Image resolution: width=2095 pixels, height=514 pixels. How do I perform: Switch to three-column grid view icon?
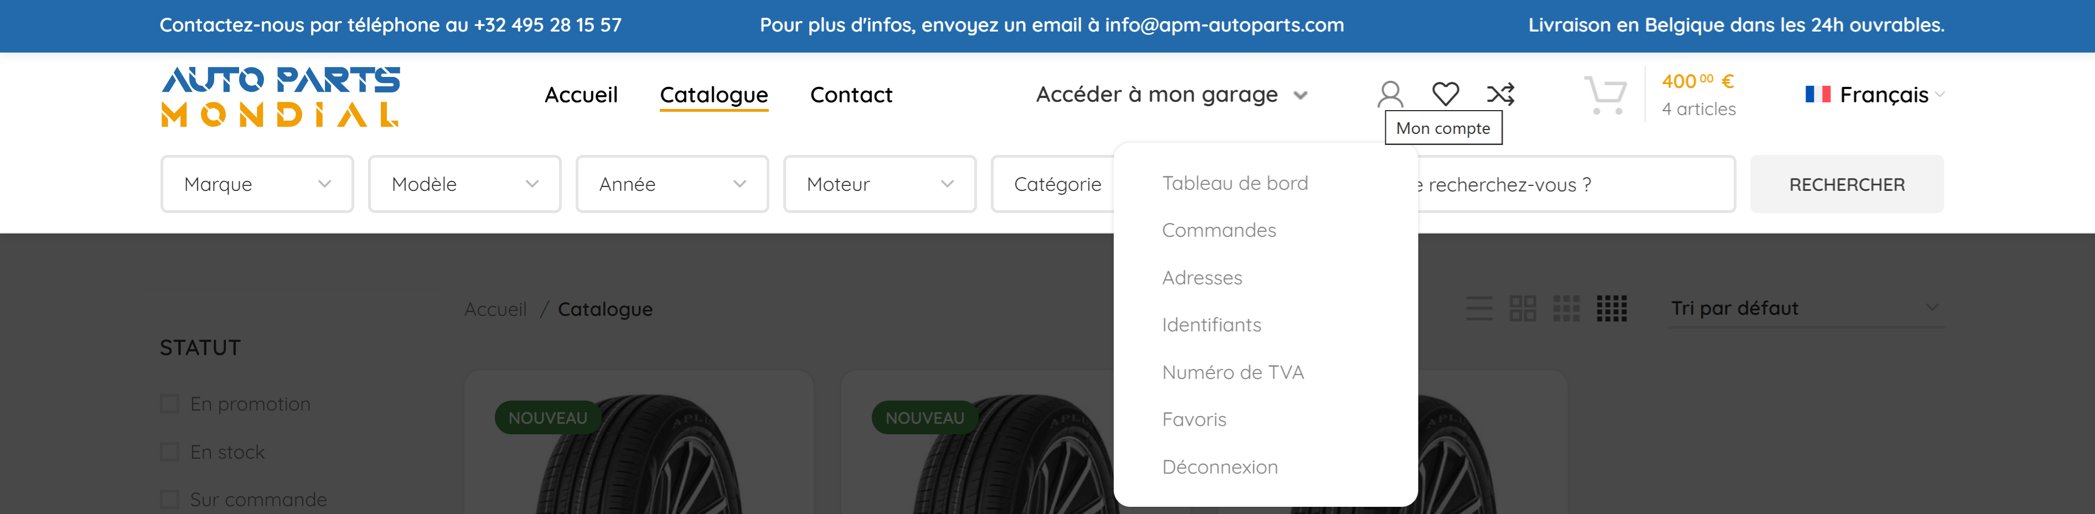(1566, 308)
